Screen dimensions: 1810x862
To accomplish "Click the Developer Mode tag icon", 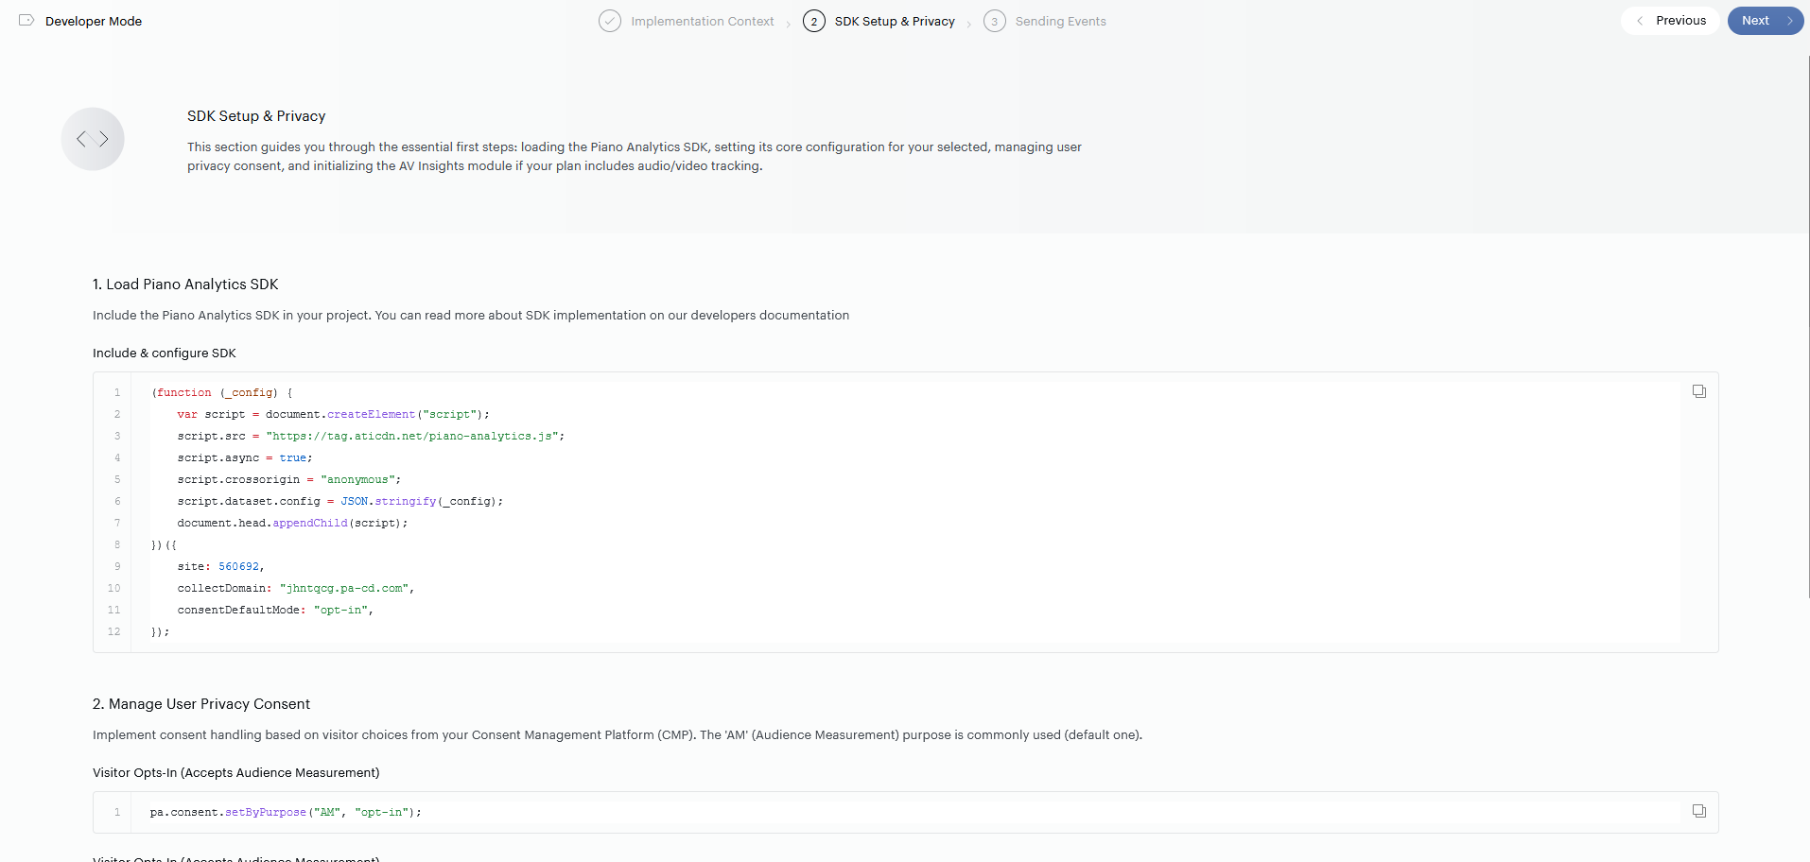I will click(26, 21).
